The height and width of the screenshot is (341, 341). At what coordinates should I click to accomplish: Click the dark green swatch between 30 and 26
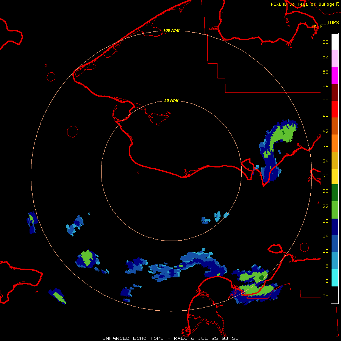pos(335,193)
